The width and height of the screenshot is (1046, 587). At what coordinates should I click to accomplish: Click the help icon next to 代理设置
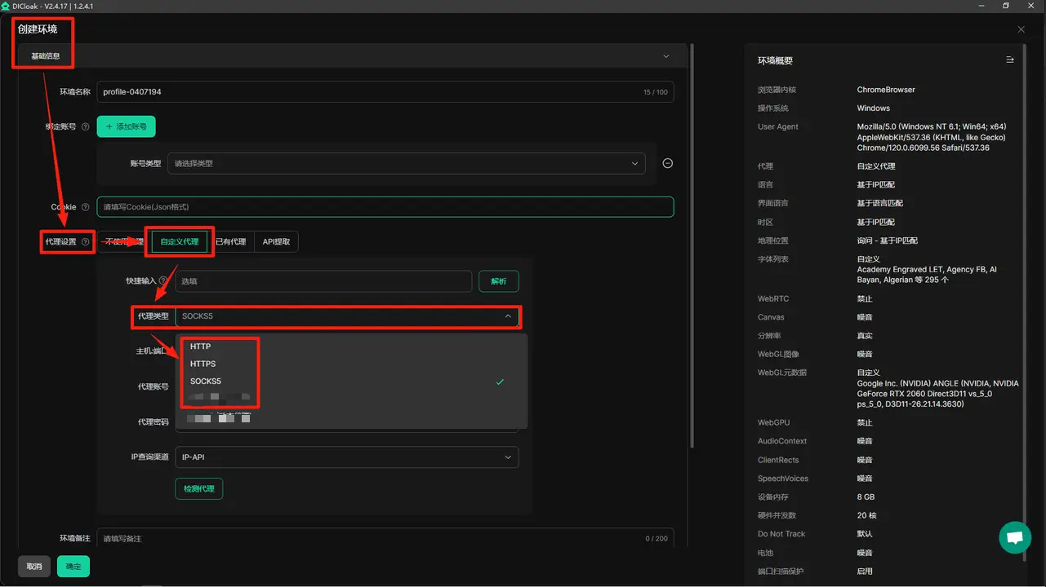coord(85,242)
